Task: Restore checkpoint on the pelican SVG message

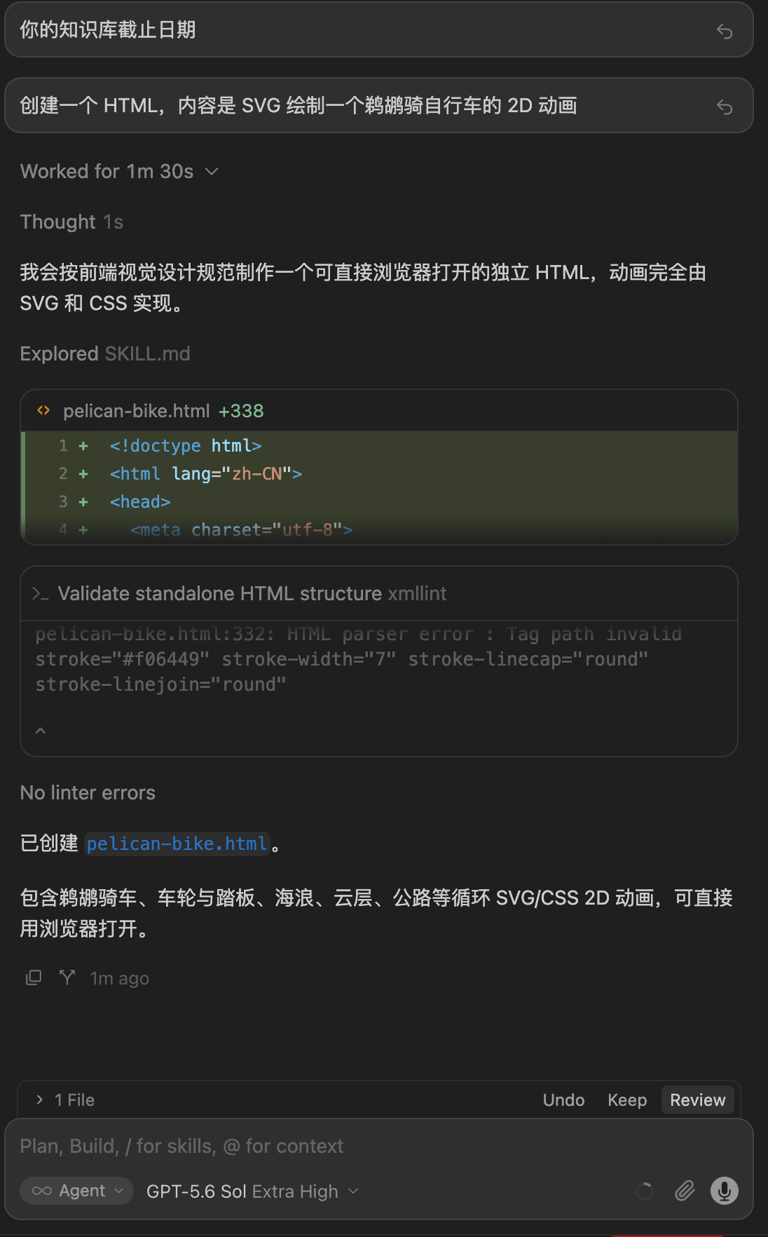Action: 725,106
